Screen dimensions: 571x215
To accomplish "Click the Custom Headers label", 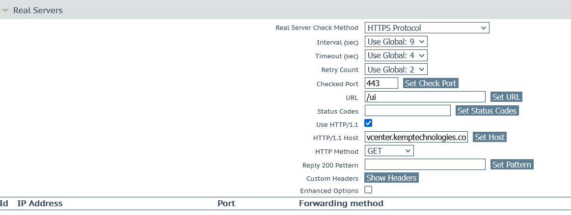I will point(332,179).
